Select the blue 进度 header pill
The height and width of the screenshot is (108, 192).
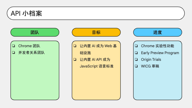pyautogui.click(x=158, y=32)
